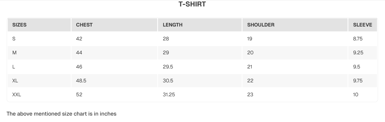The image size is (385, 122).
Task: Click sleeve value 9.25 for M
Action: pos(358,53)
